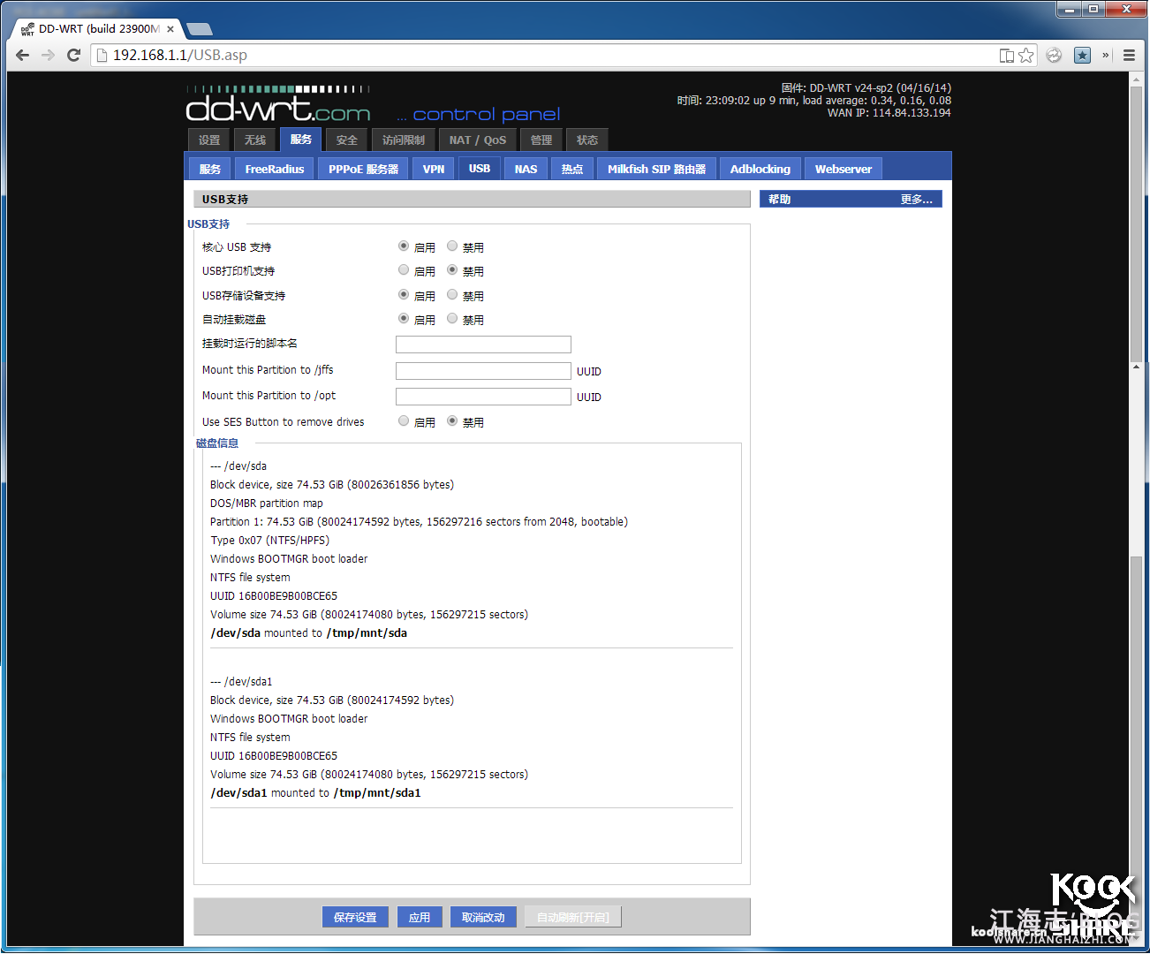Switch to the NAS sub-tab
Screen dimensions: 1150x954
(526, 169)
